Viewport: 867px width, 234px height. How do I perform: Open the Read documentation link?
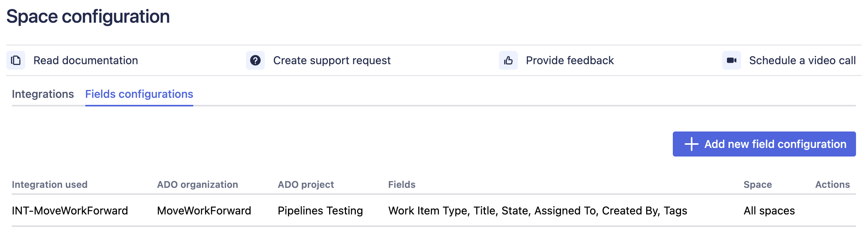(x=86, y=60)
